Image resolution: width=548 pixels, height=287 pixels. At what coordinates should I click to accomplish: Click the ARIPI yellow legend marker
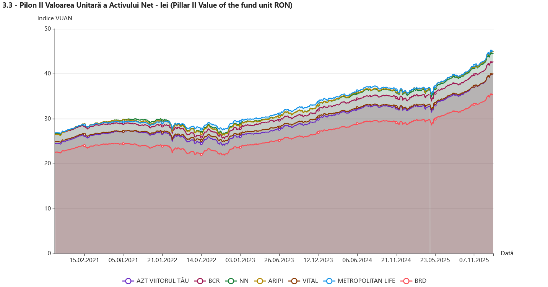(260, 281)
